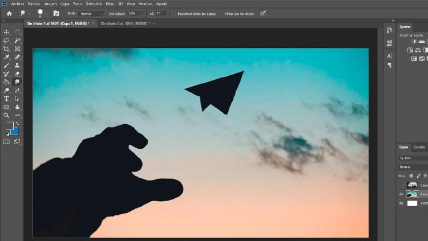Open the Properties panel icon
The height and width of the screenshot is (241, 428).
coord(389,43)
